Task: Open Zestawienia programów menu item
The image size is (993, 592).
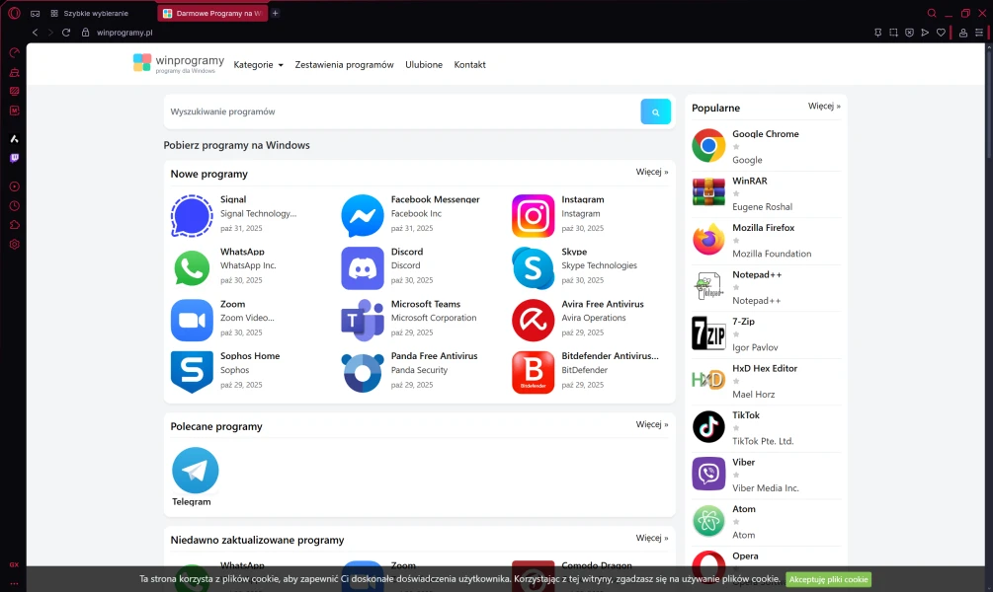Action: [x=344, y=65]
